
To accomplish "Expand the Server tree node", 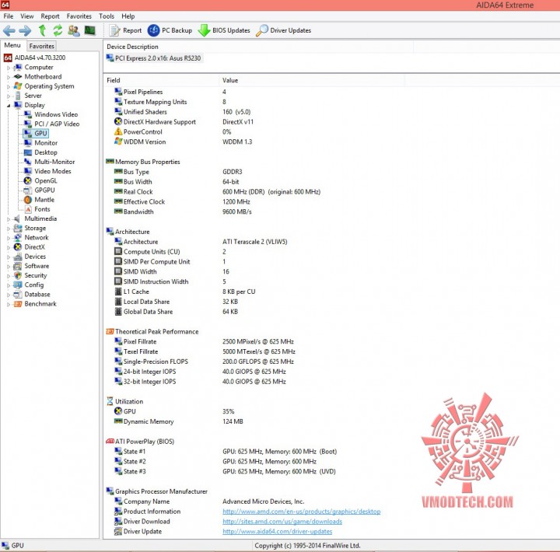I will point(9,96).
